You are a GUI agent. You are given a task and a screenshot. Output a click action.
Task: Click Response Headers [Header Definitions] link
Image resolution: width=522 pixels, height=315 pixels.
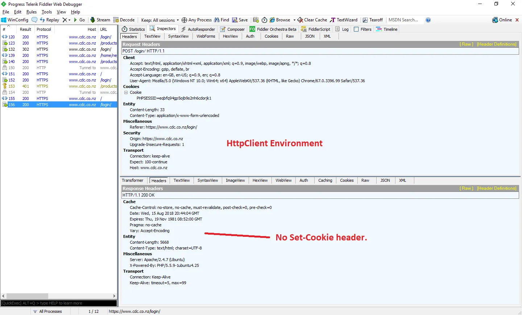tap(497, 188)
